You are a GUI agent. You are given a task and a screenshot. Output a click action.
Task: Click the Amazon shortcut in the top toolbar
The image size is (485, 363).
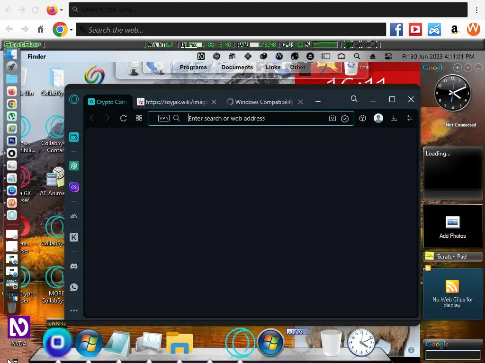(454, 30)
